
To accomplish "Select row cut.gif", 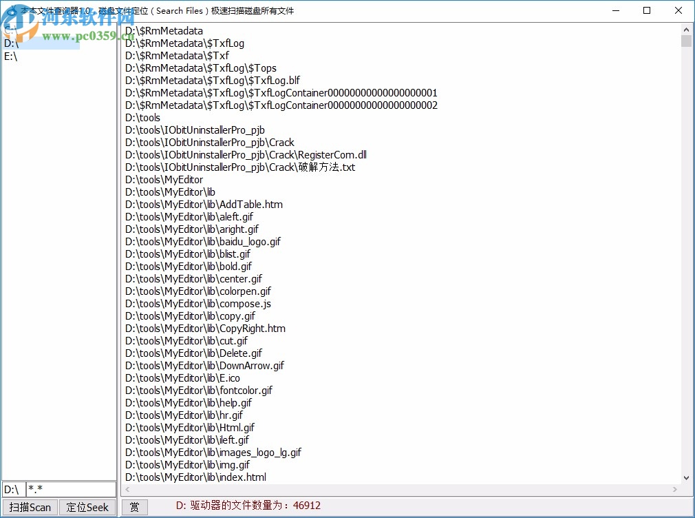I will 186,342.
